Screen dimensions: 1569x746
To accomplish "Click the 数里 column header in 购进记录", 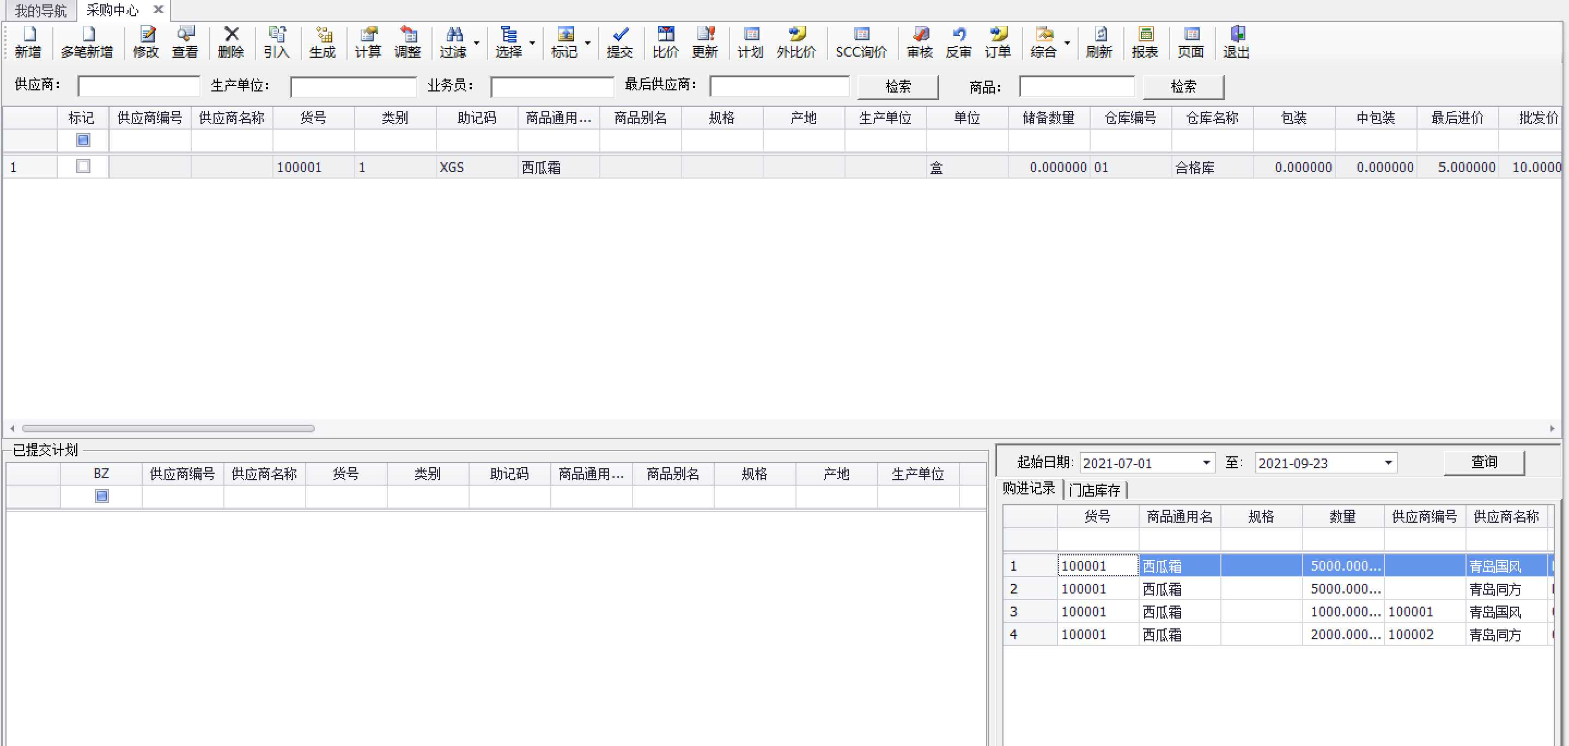I will coord(1342,516).
